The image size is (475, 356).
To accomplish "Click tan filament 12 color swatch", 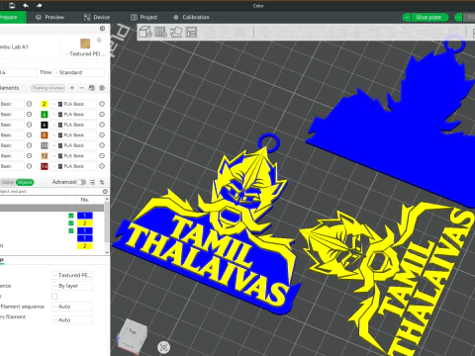I will click(45, 156).
